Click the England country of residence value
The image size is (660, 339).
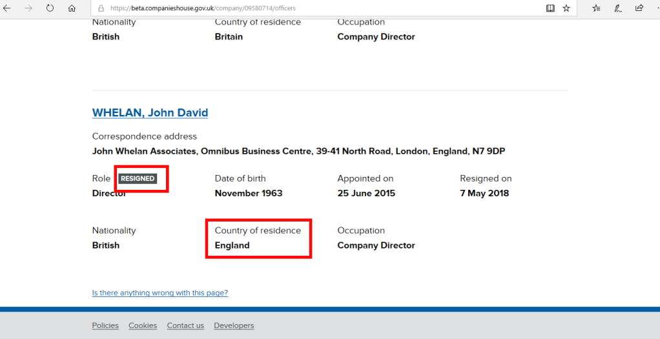click(x=232, y=245)
